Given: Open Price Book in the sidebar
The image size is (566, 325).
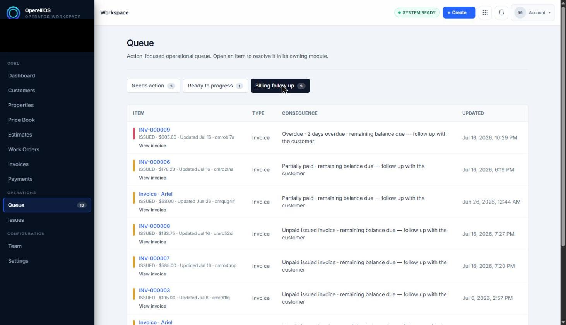Looking at the screenshot, I should (x=47, y=120).
